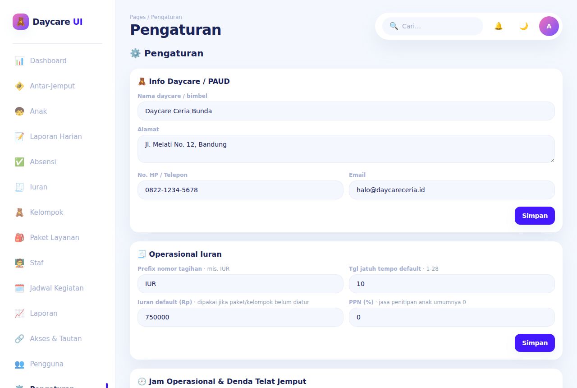Select Akses & Tautan menu item
This screenshot has height=388, width=577.
pyautogui.click(x=57, y=339)
